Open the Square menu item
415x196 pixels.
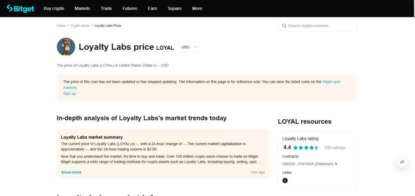click(174, 8)
